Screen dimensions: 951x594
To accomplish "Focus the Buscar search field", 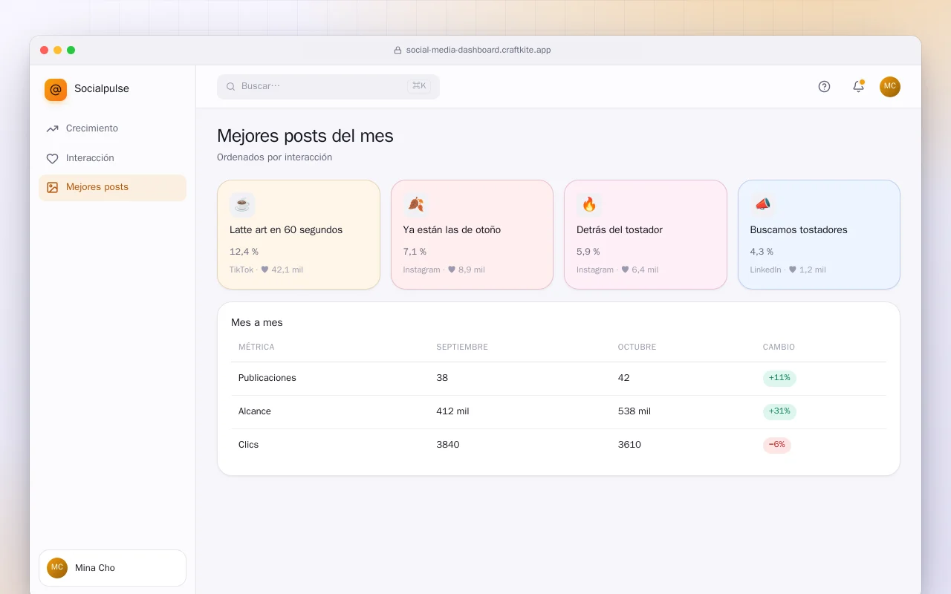I will [328, 86].
